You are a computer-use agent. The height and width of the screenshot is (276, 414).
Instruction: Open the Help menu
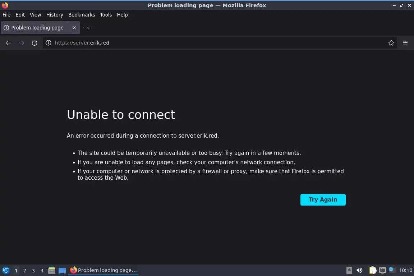[122, 15]
